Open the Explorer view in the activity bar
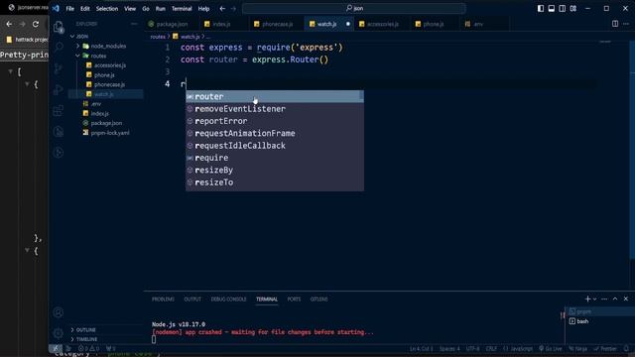Image resolution: width=635 pixels, height=357 pixels. point(59,27)
